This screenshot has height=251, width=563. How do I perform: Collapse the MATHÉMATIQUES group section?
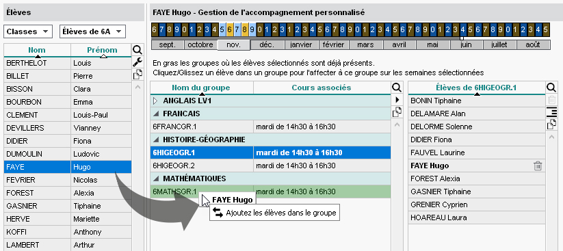click(x=155, y=179)
